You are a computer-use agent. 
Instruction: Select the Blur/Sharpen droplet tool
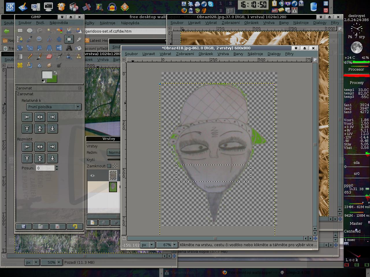coord(40,65)
